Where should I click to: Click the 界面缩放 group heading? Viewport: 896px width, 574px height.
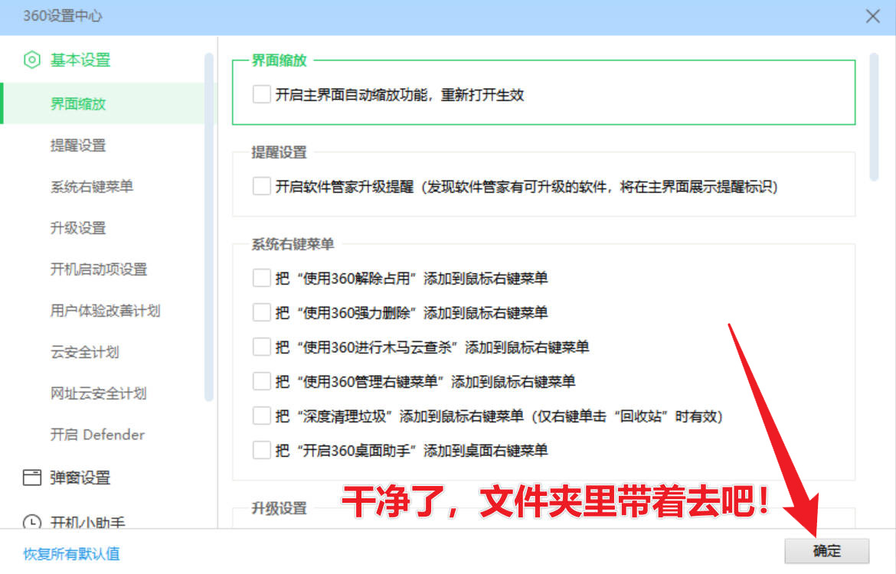tap(280, 60)
